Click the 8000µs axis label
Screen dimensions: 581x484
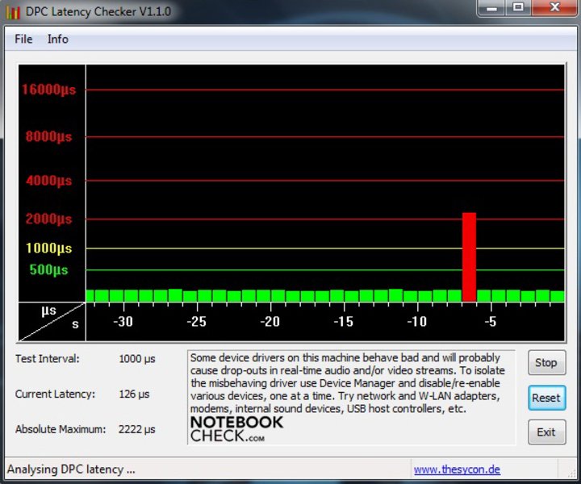[48, 136]
